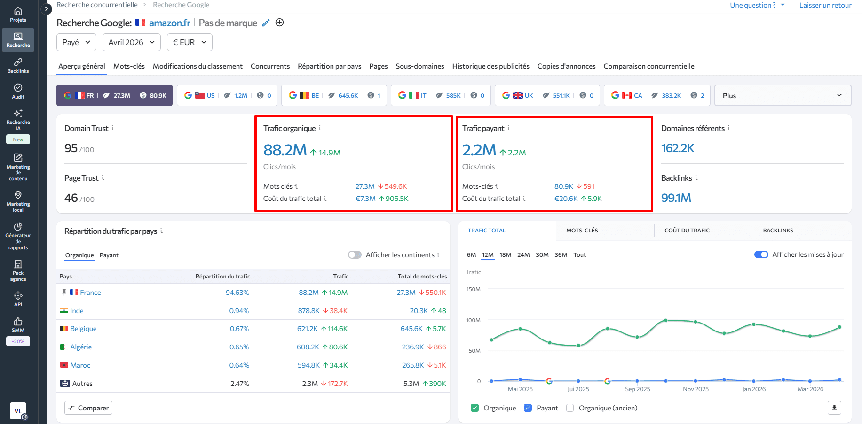Select the BE Google region button
862x424 pixels.
coord(334,95)
